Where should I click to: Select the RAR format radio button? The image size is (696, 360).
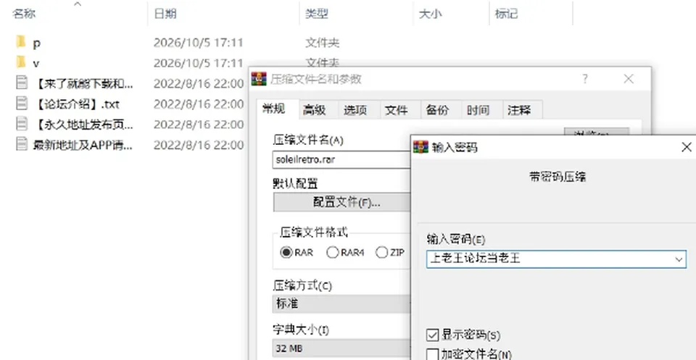click(286, 252)
